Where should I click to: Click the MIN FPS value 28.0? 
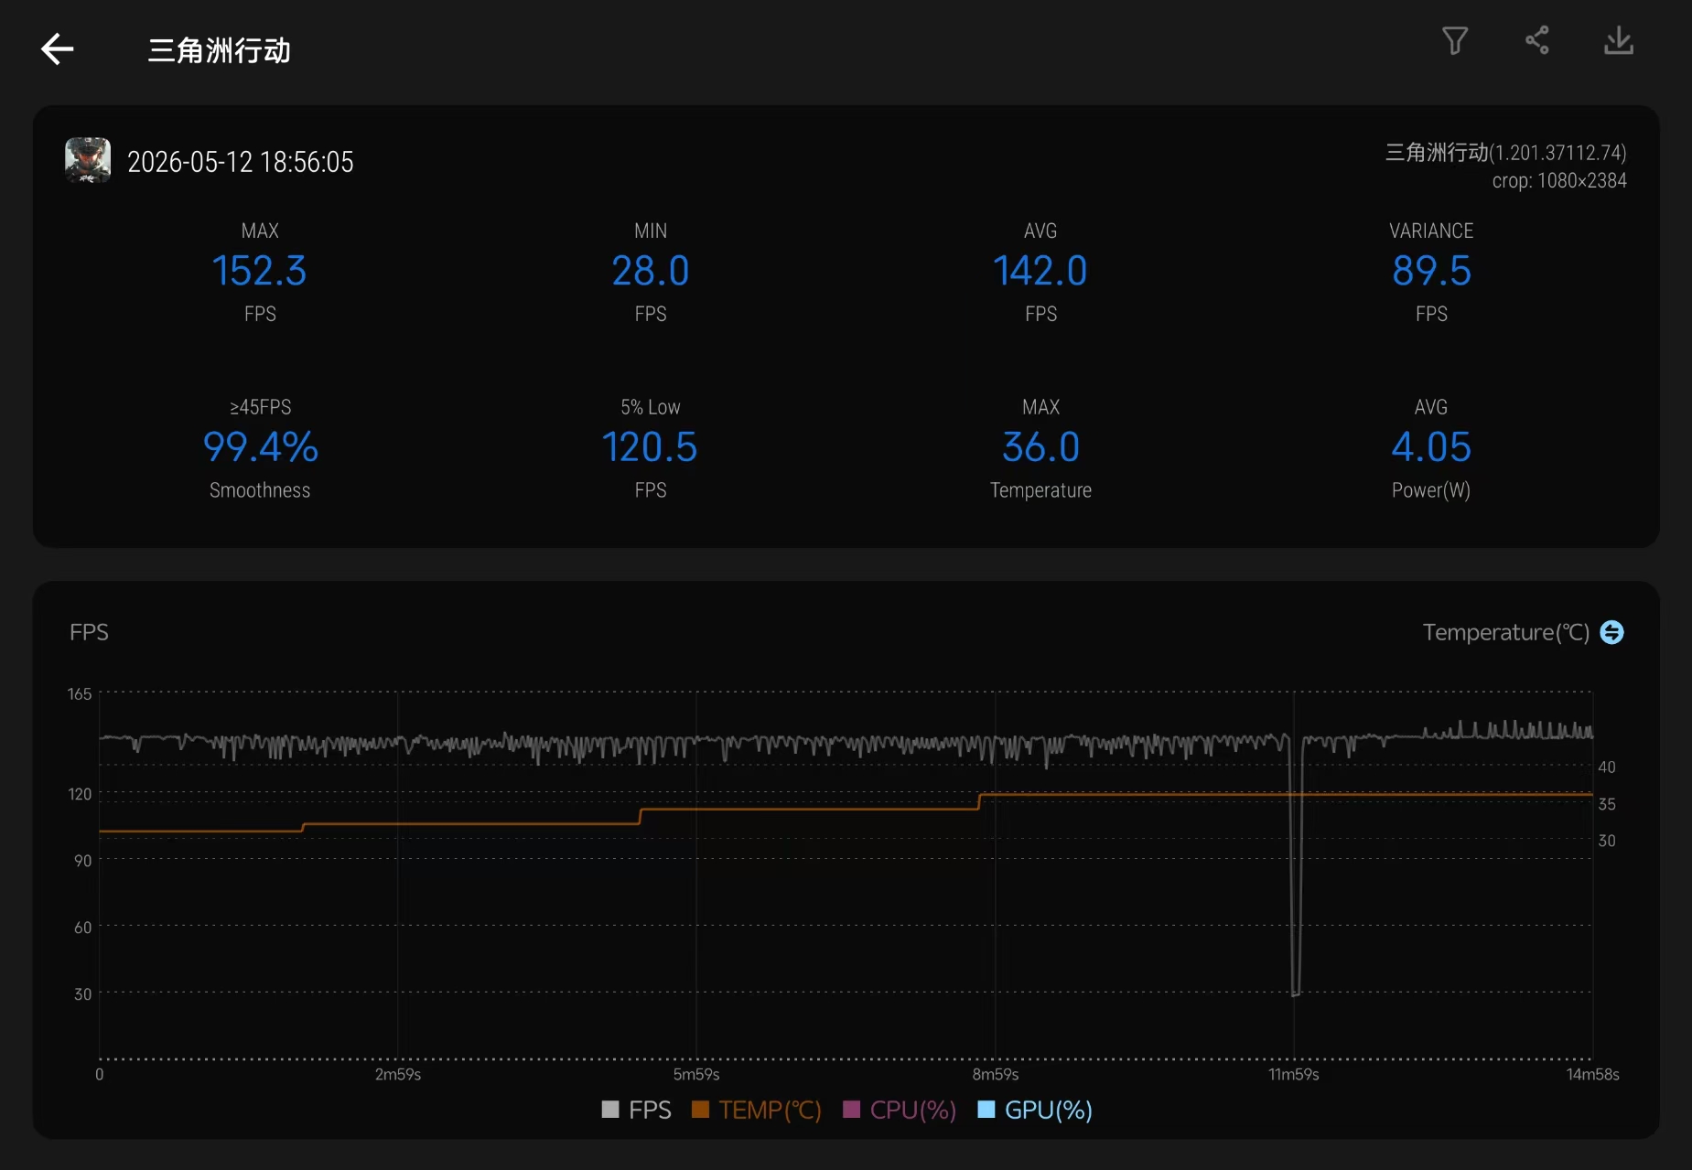point(651,271)
